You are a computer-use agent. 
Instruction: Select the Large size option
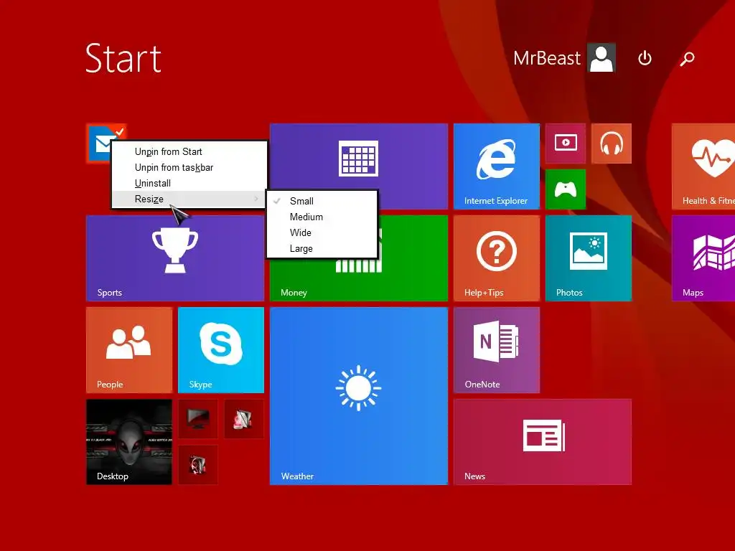tap(322, 249)
